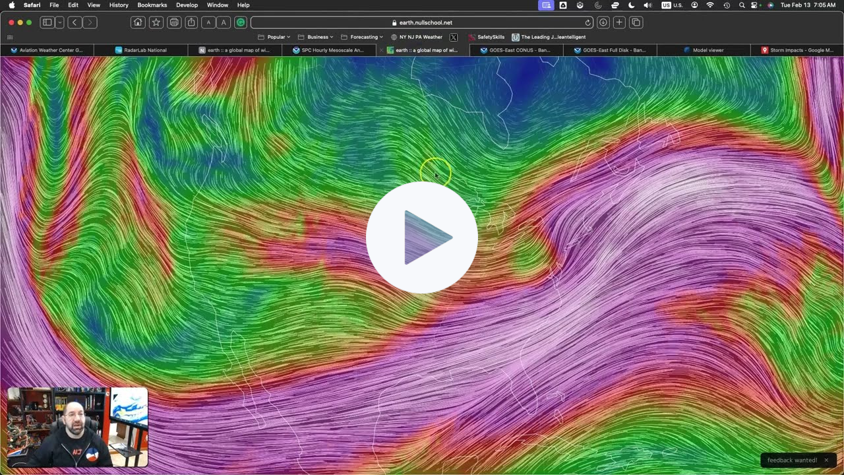Image resolution: width=844 pixels, height=475 pixels.
Task: Toggle Do Not Disturb moon icon
Action: [x=631, y=5]
